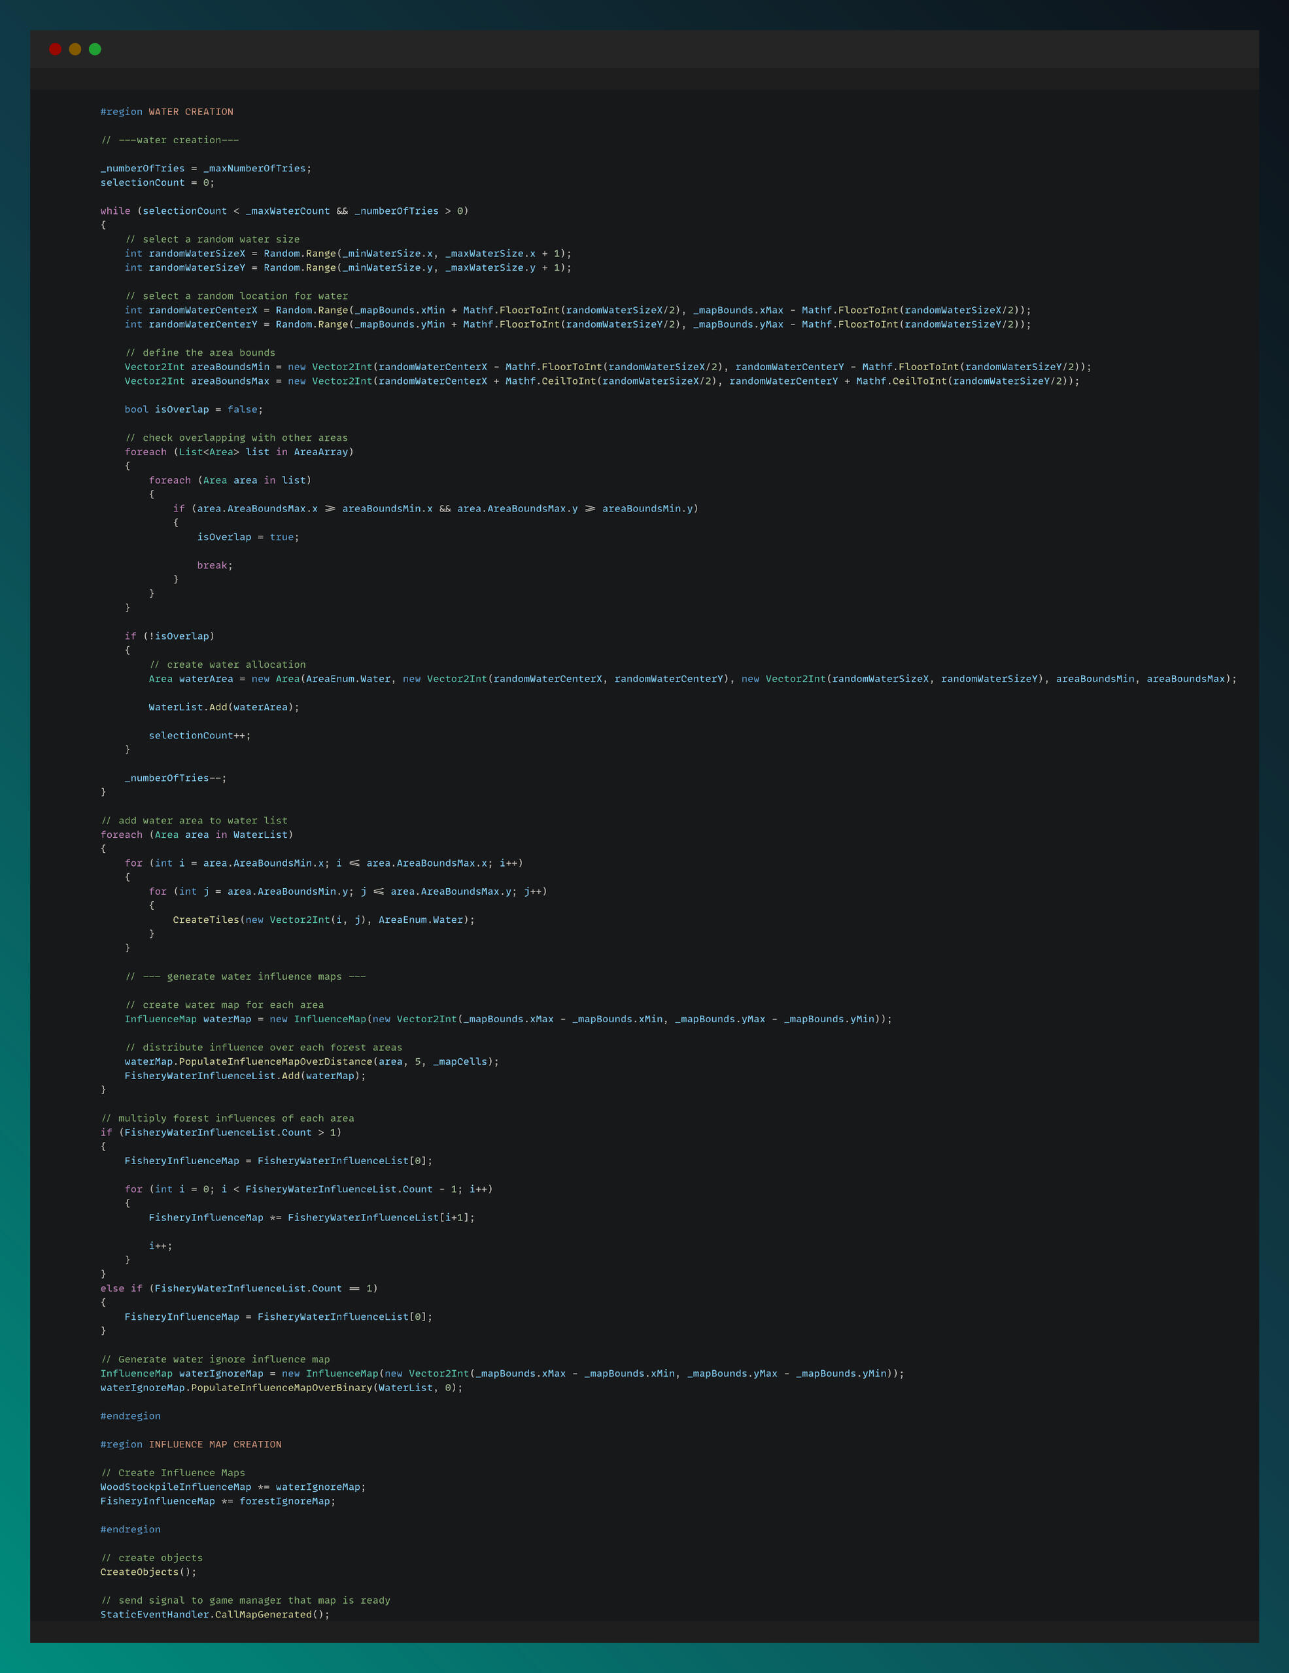Click the 'else if' keyword

coord(121,1288)
